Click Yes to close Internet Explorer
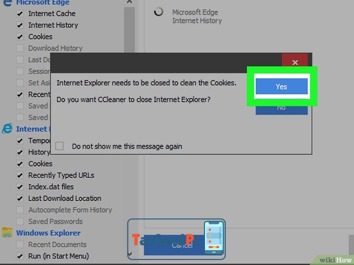The height and width of the screenshot is (265, 354). click(x=281, y=86)
